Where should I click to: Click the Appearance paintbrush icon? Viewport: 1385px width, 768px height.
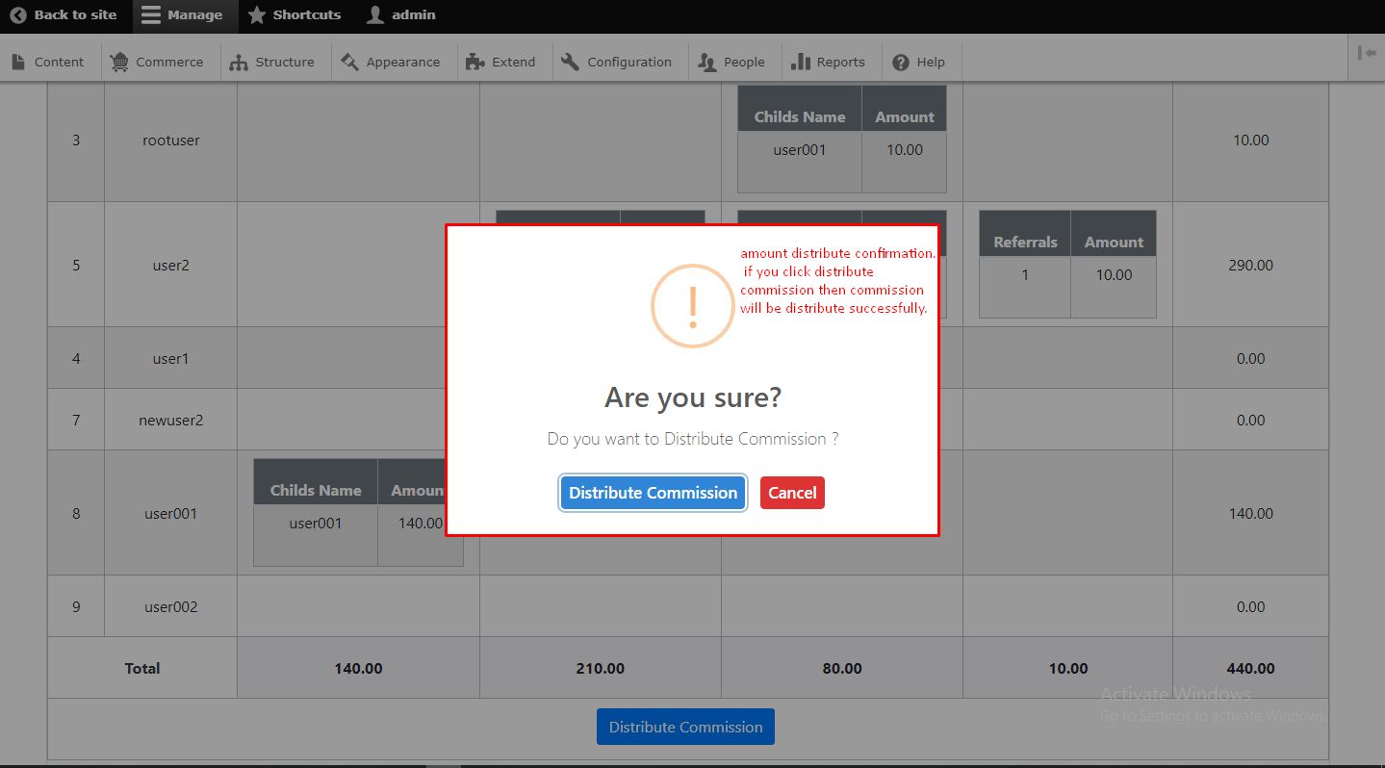pyautogui.click(x=349, y=62)
